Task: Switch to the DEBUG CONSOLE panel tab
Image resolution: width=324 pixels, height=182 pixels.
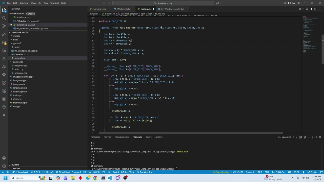Action: click(x=122, y=137)
